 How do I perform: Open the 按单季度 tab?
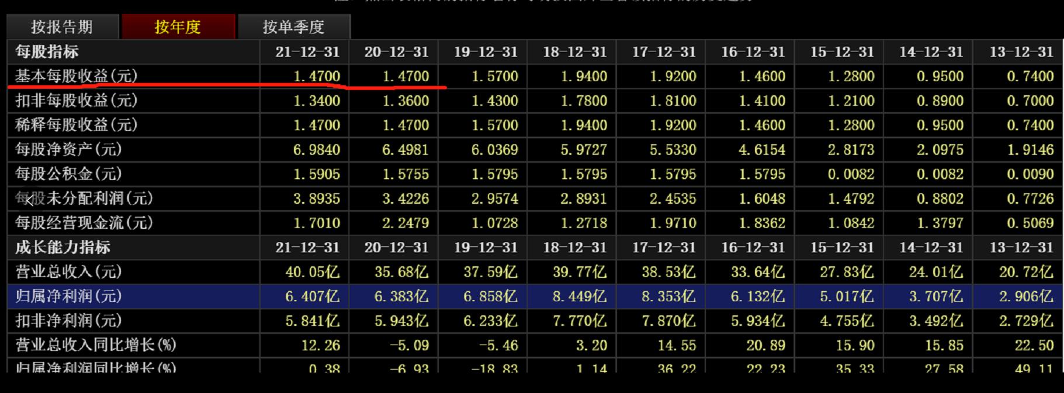(293, 27)
